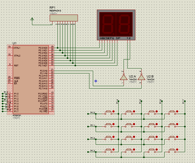Select the U2:B inverter triangle symbol

pyautogui.click(x=141, y=77)
